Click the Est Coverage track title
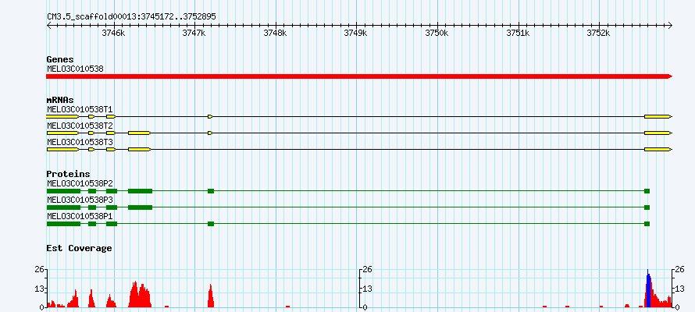The image size is (695, 312). click(x=80, y=248)
